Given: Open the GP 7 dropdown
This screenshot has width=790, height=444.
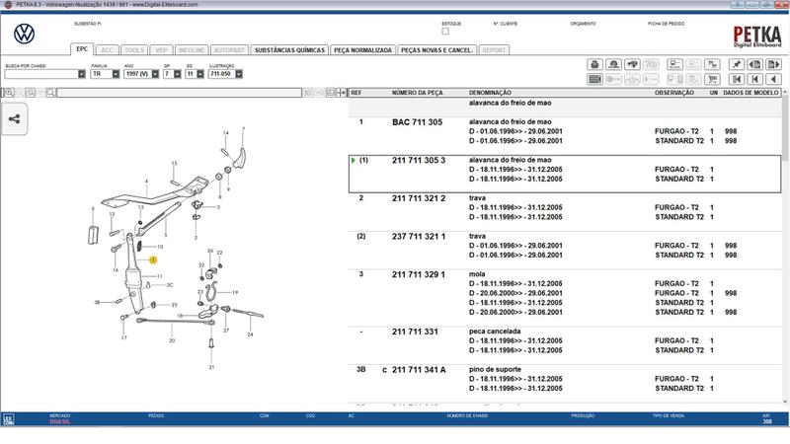Looking at the screenshot, I should [x=178, y=74].
